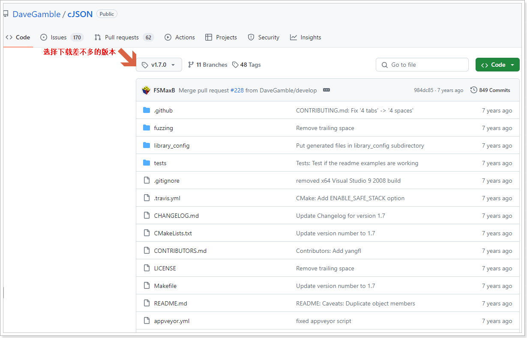The width and height of the screenshot is (527, 338).
Task: Open the fuzzing folder
Action: pyautogui.click(x=163, y=128)
